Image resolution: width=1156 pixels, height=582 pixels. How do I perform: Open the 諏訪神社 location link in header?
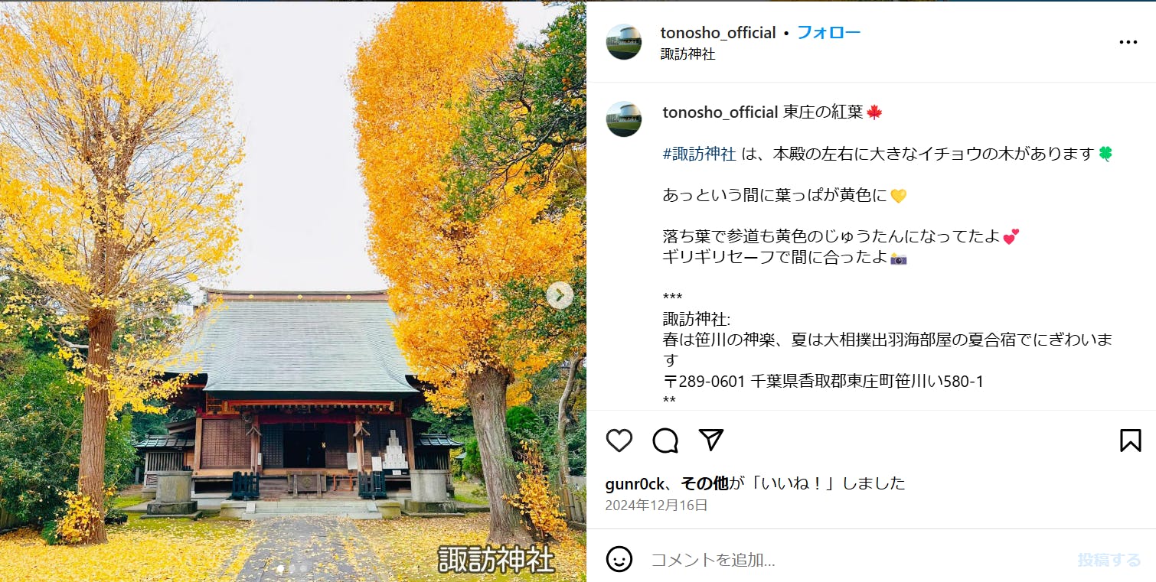click(x=688, y=54)
